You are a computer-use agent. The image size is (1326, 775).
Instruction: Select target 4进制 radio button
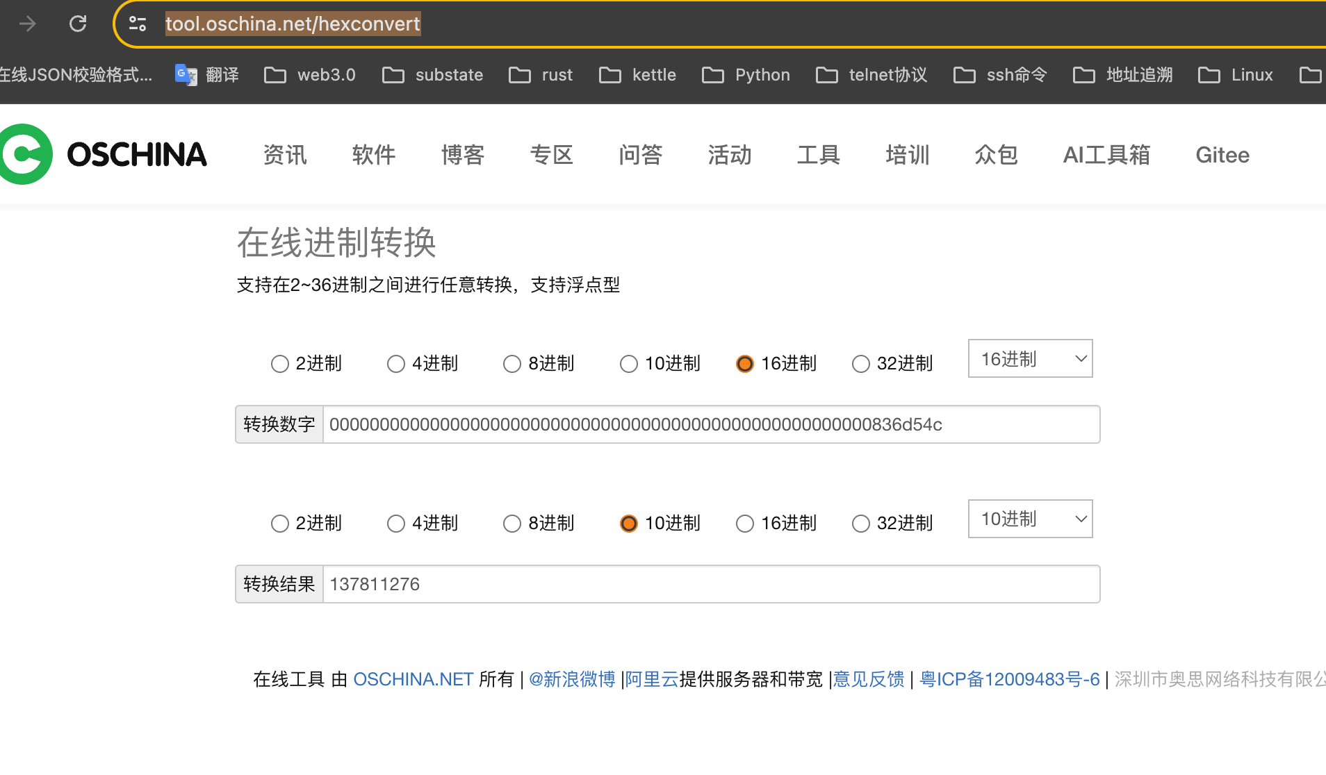coord(395,524)
